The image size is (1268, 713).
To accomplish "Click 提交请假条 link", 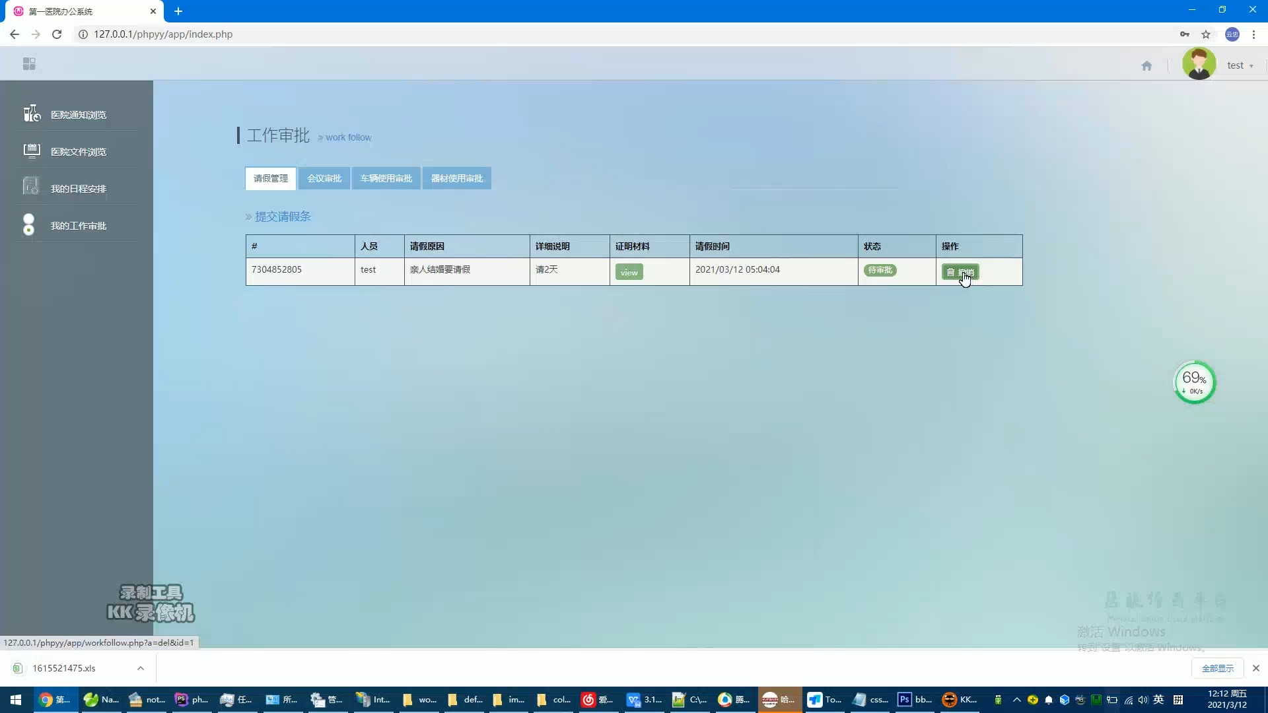I will 282,215.
